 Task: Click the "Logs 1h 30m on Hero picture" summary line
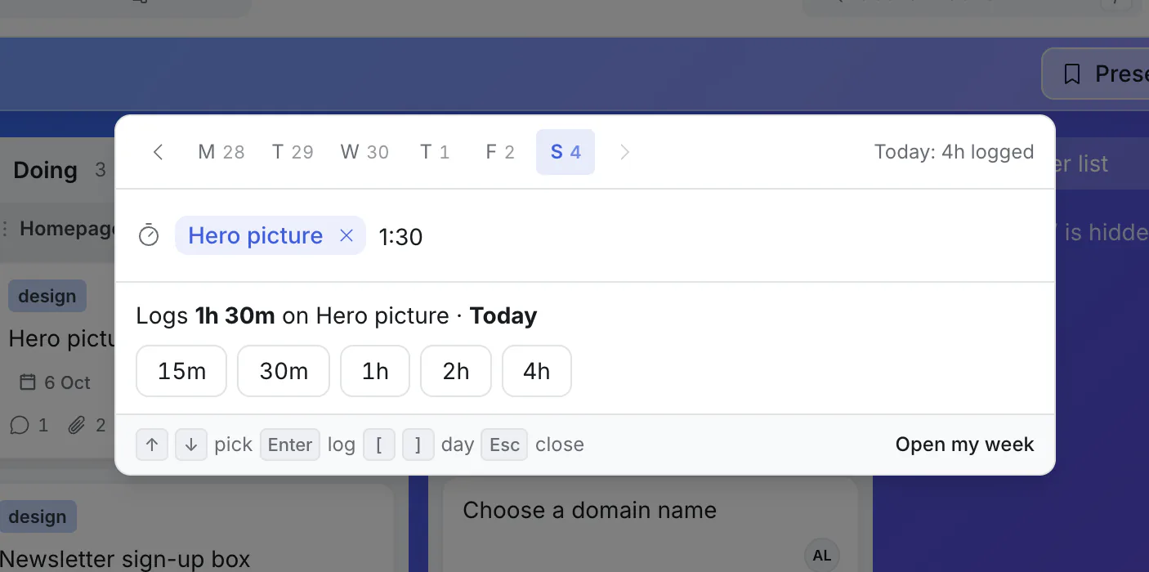pyautogui.click(x=337, y=316)
